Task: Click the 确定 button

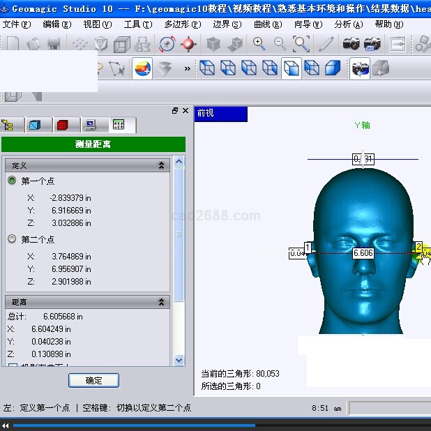Action: pyautogui.click(x=93, y=381)
